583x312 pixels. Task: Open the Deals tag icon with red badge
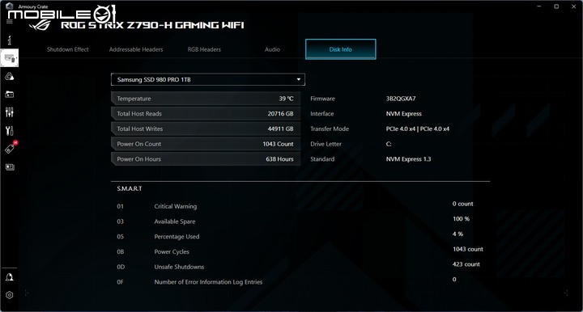point(10,148)
